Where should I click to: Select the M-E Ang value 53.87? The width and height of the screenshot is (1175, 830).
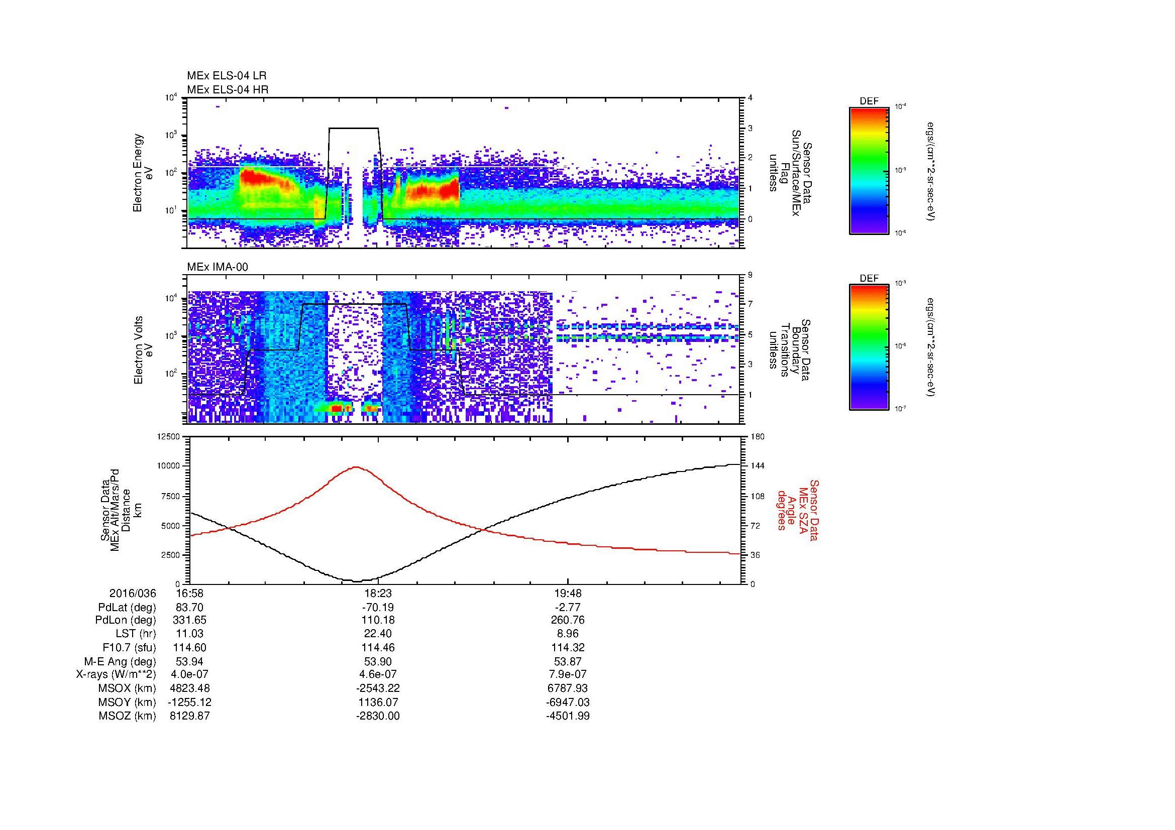coord(568,662)
